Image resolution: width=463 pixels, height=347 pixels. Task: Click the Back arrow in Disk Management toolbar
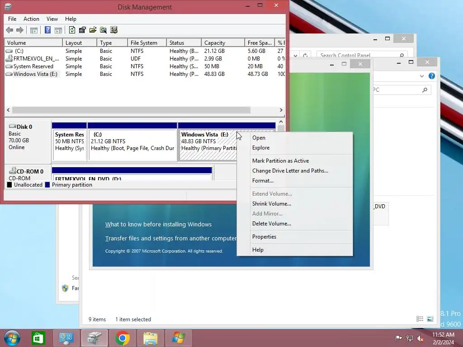pos(9,30)
